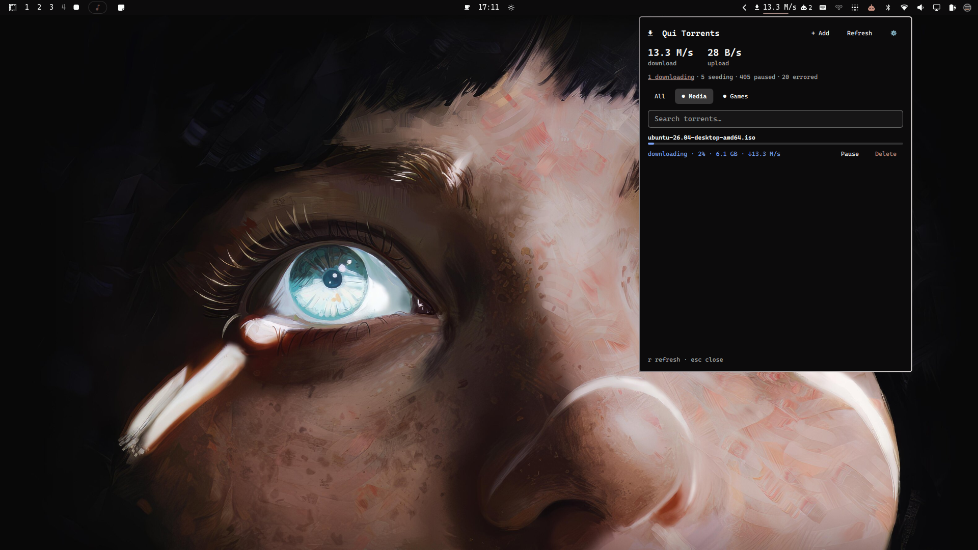Screen dimensions: 978x550
Task: Open Bluetooth settings from the tray
Action: [x=888, y=8]
